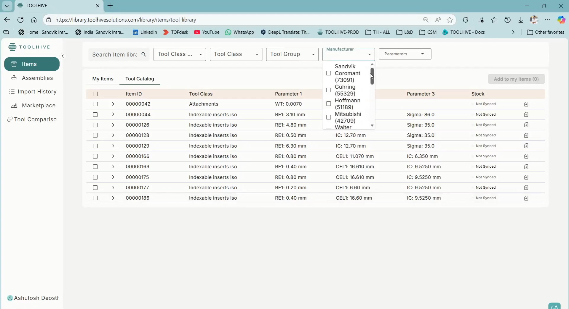
Task: Collapse the sidebar with the chevron arrow
Action: 63,56
